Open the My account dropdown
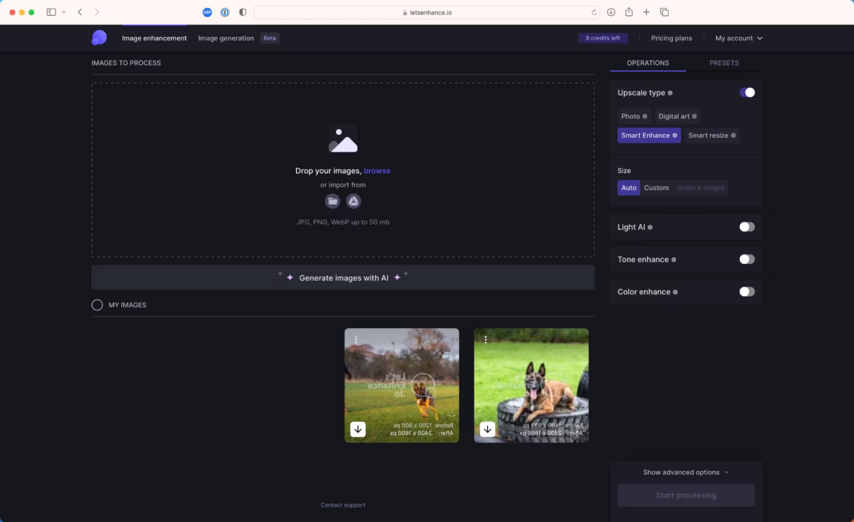 (x=739, y=38)
